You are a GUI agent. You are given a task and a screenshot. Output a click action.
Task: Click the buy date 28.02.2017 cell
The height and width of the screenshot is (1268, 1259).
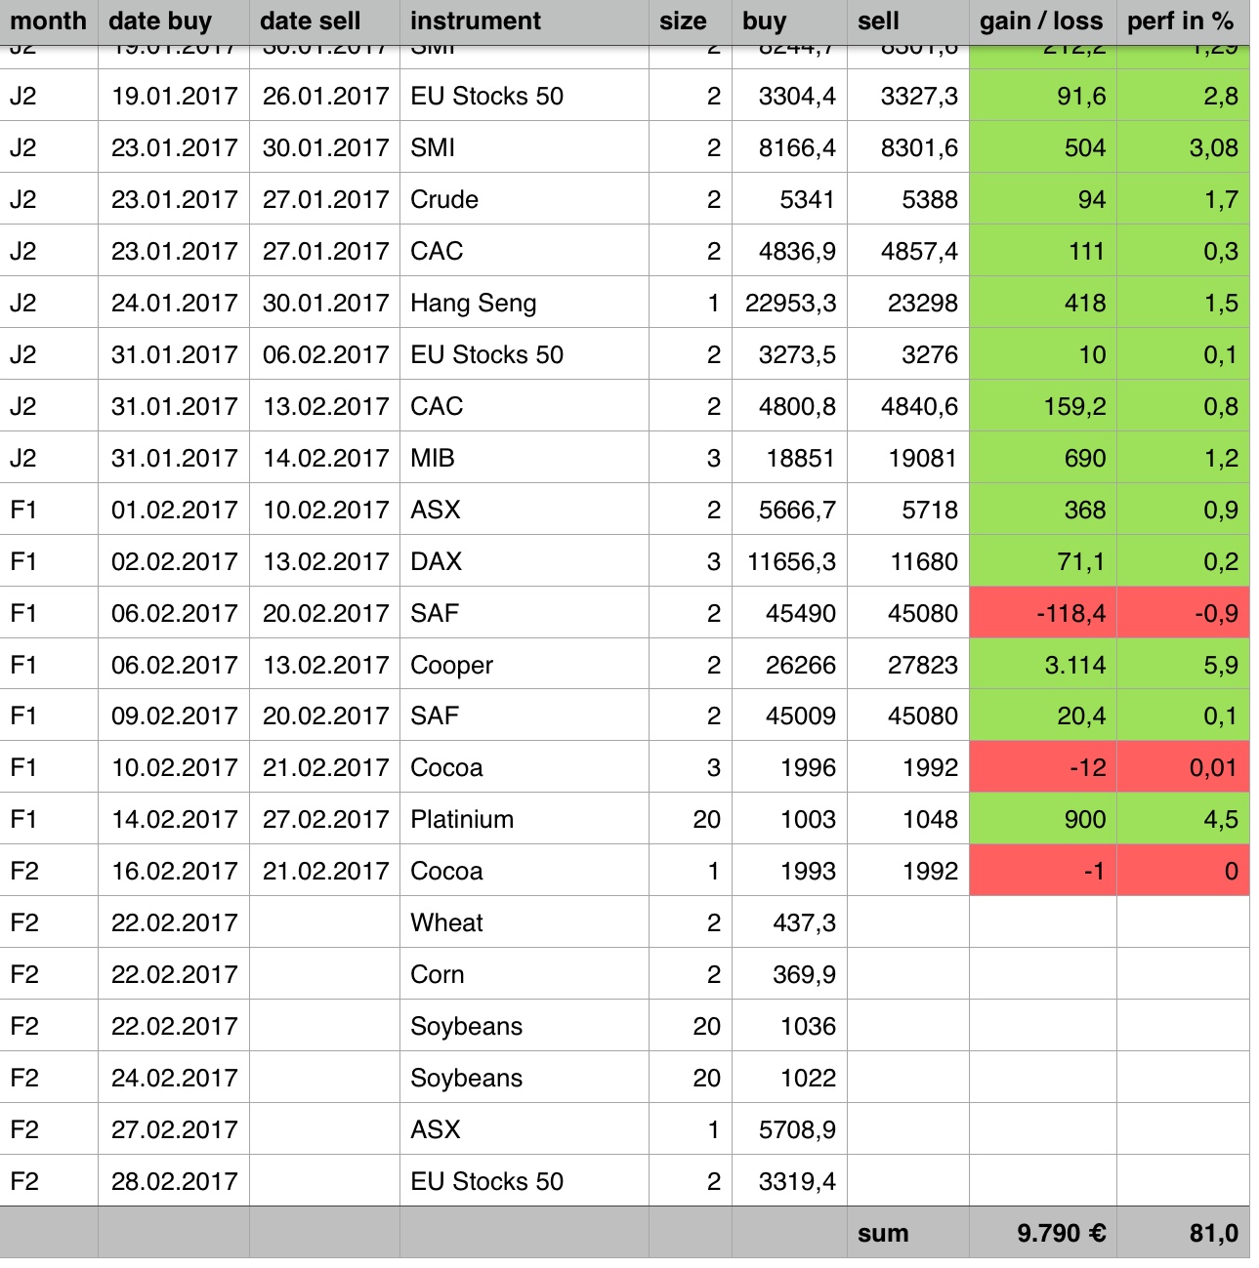(x=174, y=1181)
